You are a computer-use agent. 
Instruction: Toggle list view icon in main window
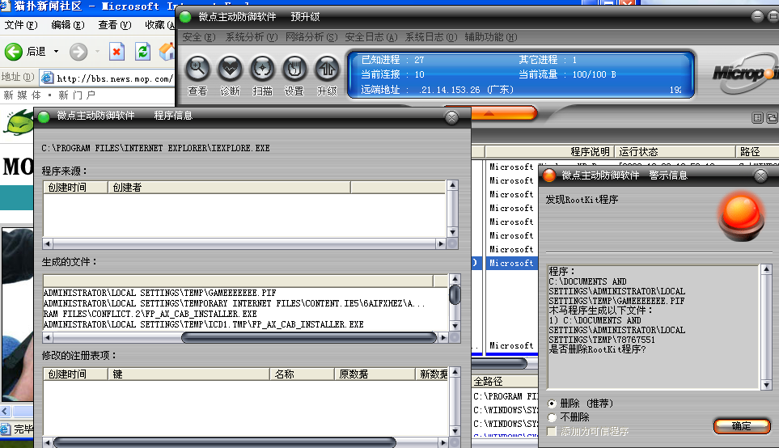758,118
